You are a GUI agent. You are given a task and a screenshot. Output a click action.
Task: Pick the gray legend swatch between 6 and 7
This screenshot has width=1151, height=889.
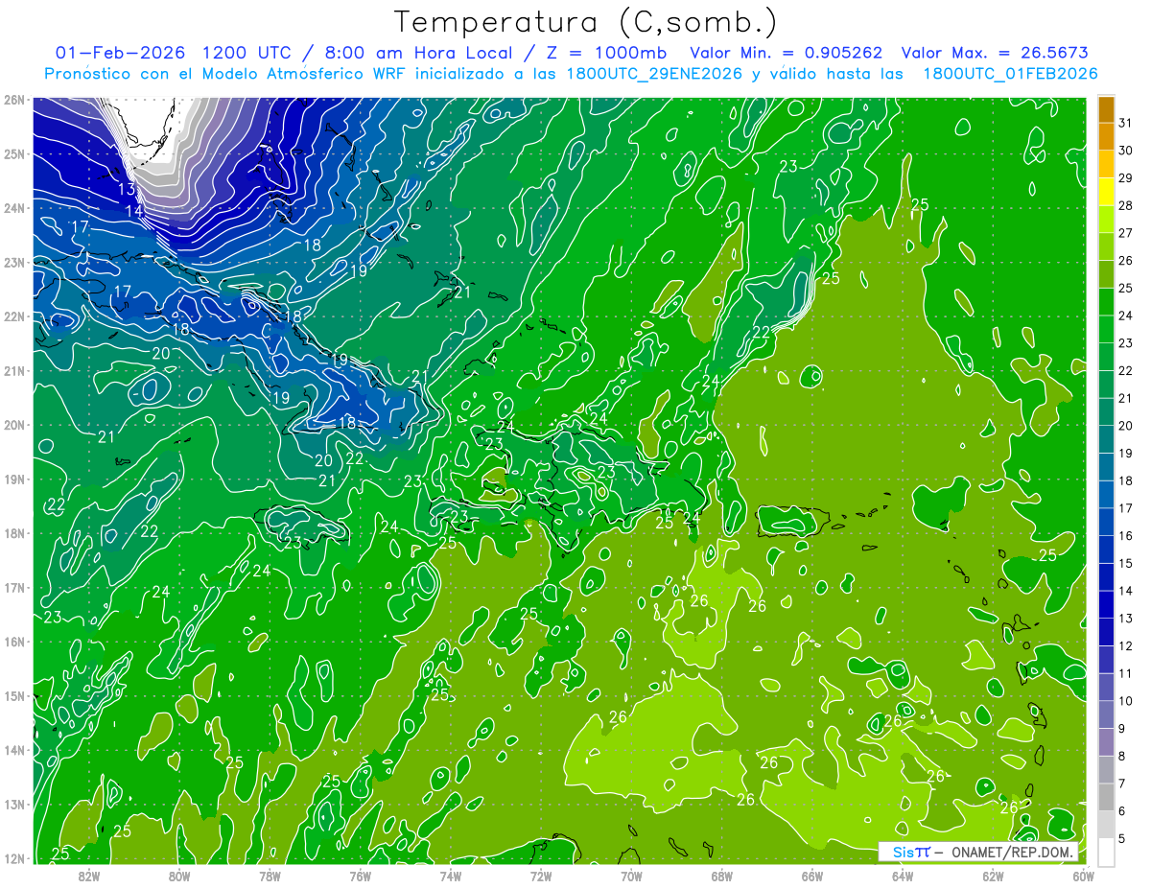[x=1107, y=797]
